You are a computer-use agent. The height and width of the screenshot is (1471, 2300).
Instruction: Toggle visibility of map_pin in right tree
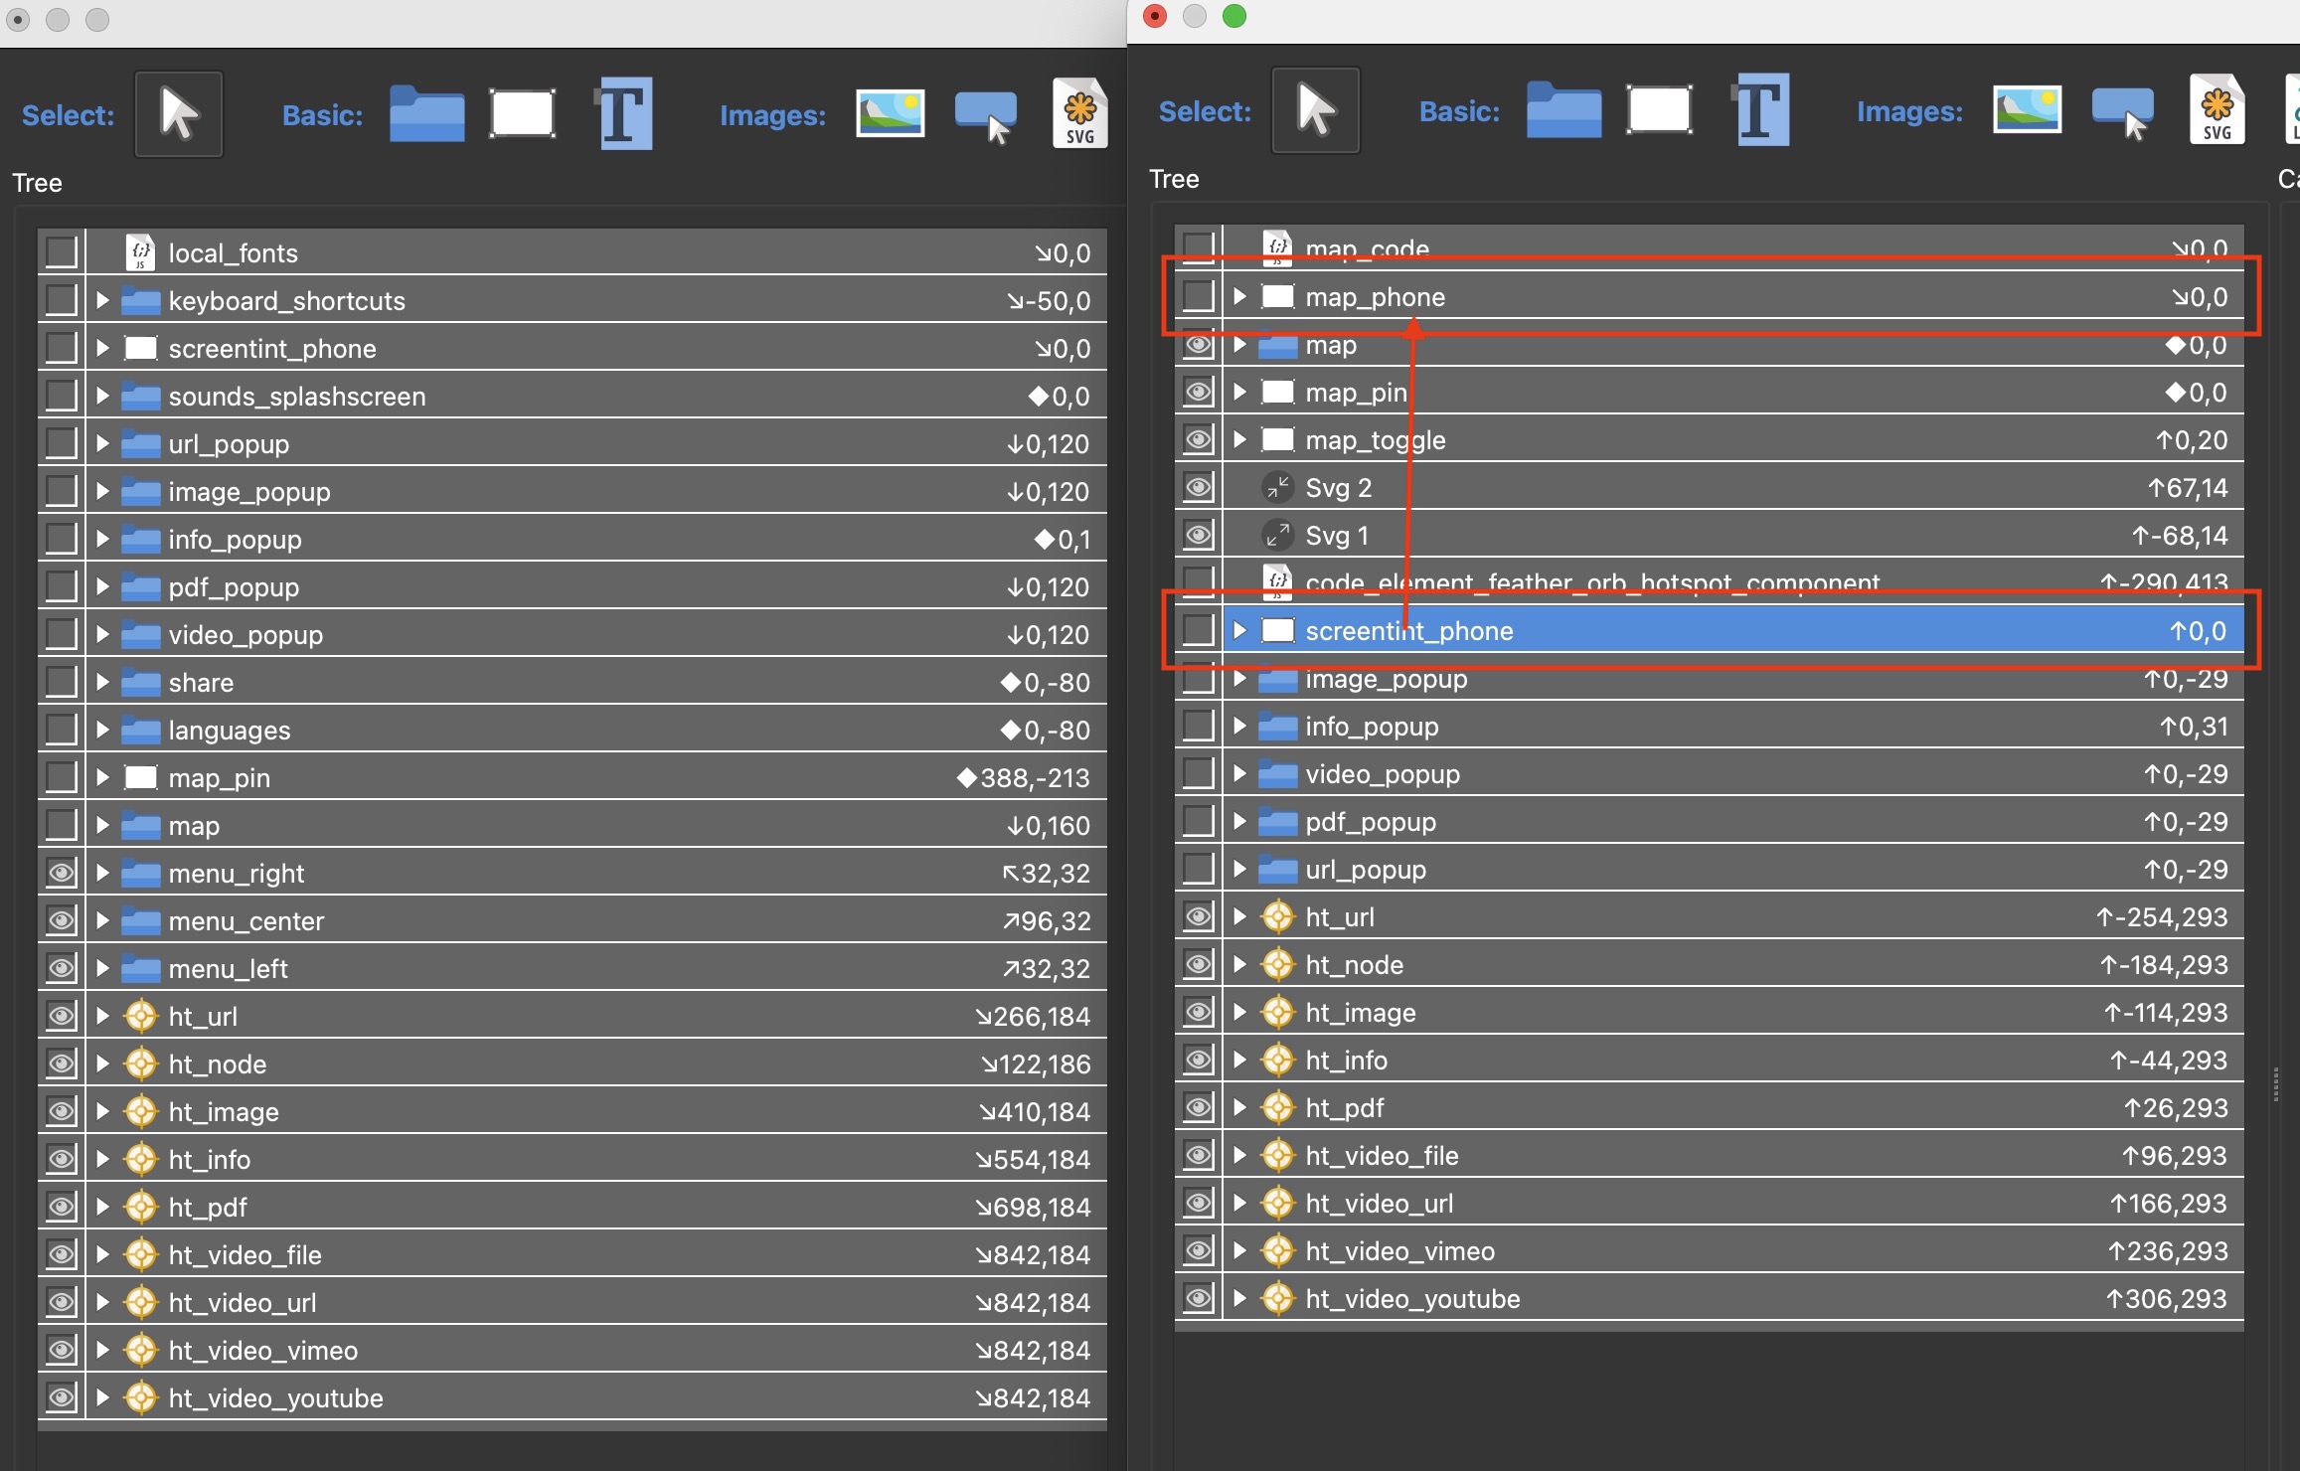pos(1199,392)
